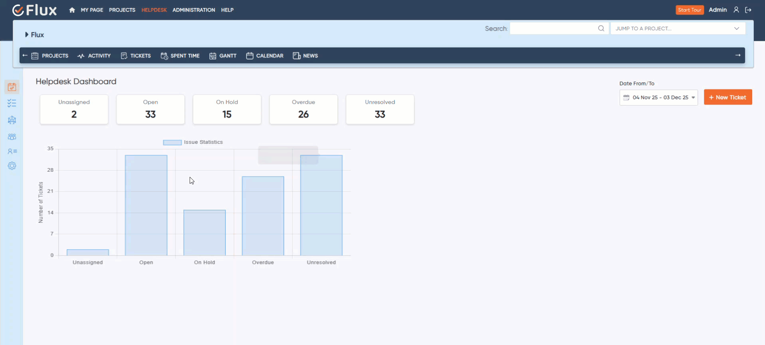765x345 pixels.
Task: Click the Date From/To label
Action: point(637,83)
